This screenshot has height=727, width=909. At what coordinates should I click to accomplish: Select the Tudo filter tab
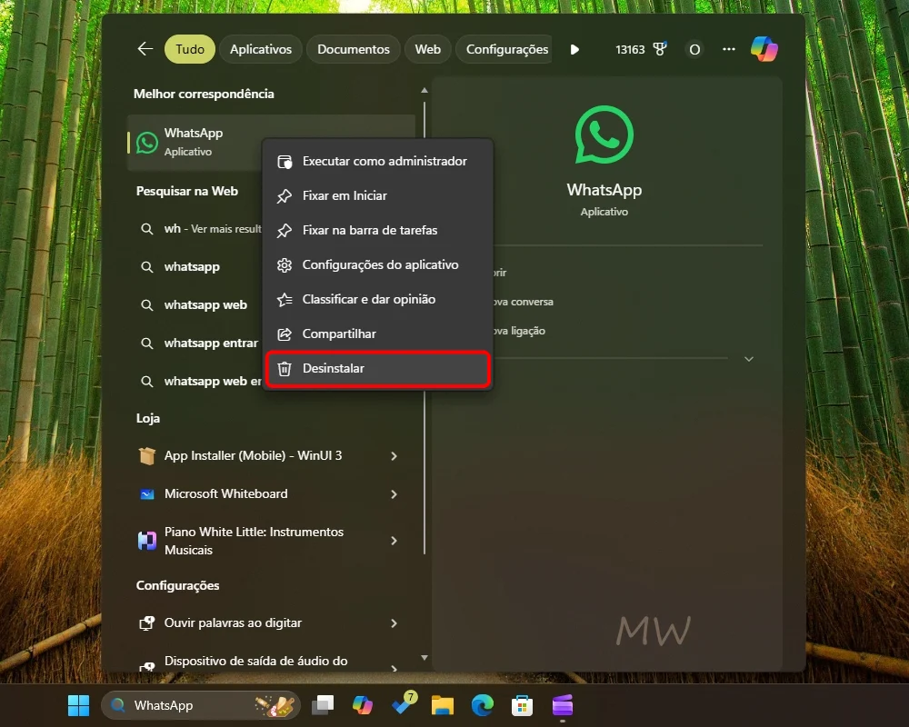pyautogui.click(x=190, y=49)
